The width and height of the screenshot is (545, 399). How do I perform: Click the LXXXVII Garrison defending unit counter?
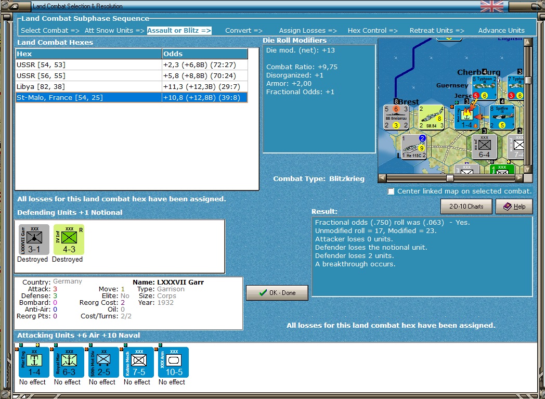34,240
